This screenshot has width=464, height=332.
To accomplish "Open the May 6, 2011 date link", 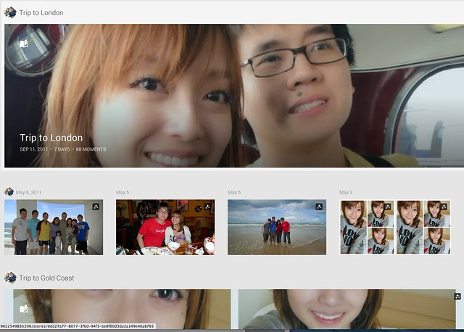I will (x=28, y=192).
